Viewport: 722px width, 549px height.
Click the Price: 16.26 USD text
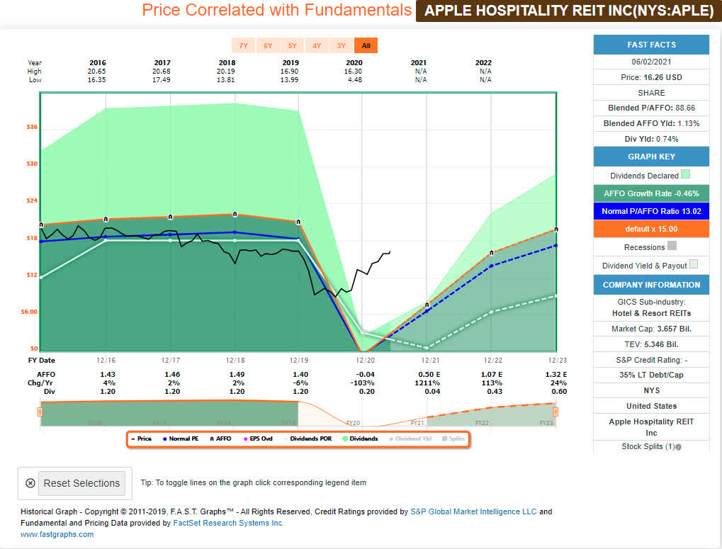tap(651, 77)
